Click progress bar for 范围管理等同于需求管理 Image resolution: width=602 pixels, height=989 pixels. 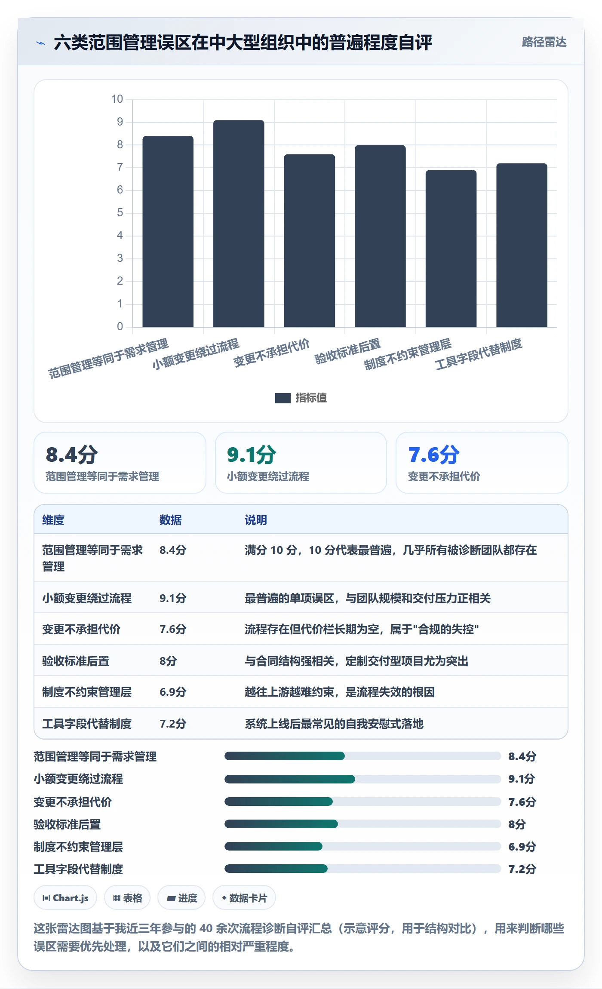click(x=362, y=756)
